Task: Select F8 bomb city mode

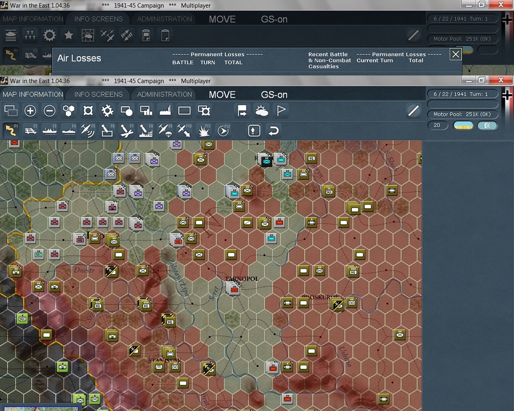Action: 146,130
